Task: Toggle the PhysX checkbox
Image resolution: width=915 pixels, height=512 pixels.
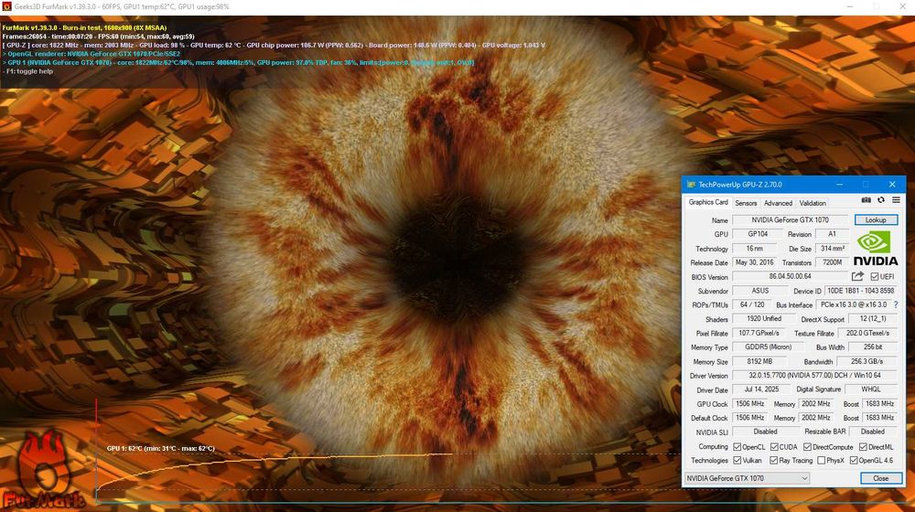Action: pos(821,461)
